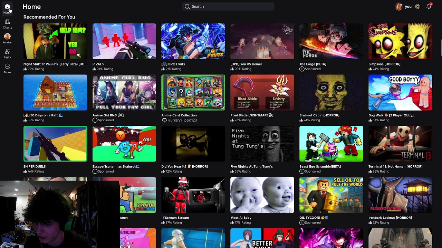This screenshot has height=248, width=442.
Task: Open The Forge [BETA] thumbnail
Action: pos(331,41)
